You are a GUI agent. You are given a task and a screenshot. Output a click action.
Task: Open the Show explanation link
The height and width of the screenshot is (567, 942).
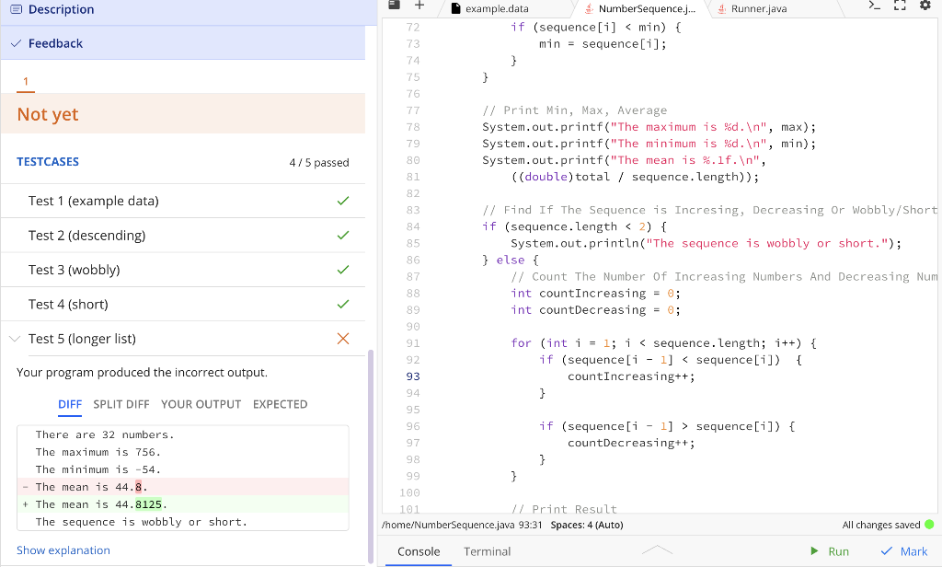pos(63,550)
